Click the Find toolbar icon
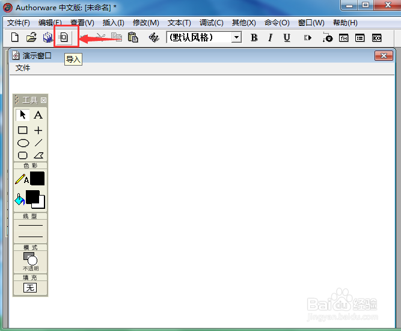This screenshot has width=401, height=331. tap(154, 38)
